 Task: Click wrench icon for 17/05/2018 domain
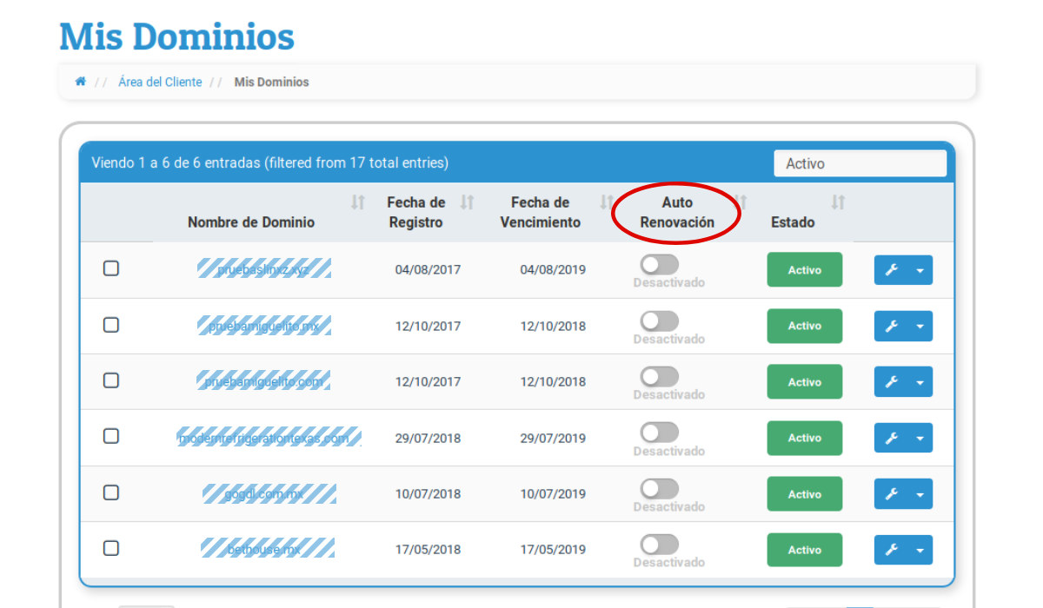tap(891, 551)
